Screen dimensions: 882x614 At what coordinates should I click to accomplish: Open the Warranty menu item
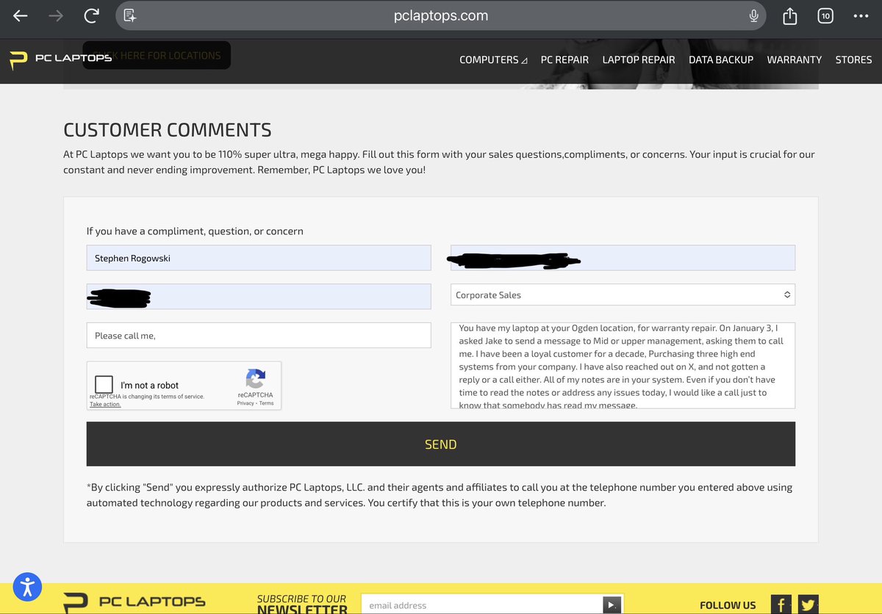coord(795,59)
